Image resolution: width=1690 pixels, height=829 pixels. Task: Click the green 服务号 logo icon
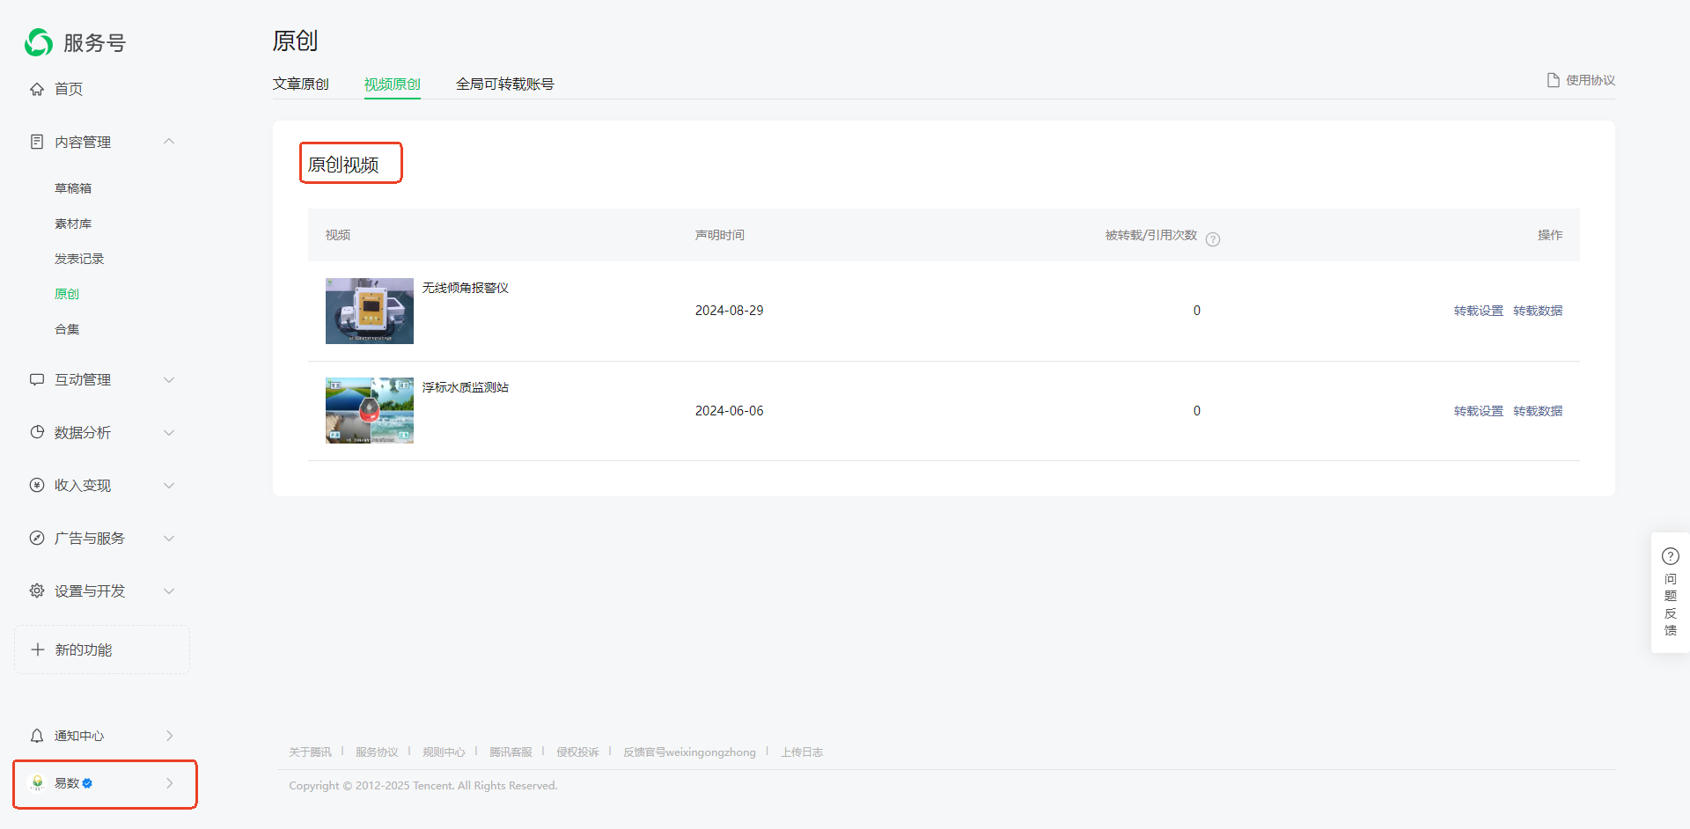[x=39, y=42]
